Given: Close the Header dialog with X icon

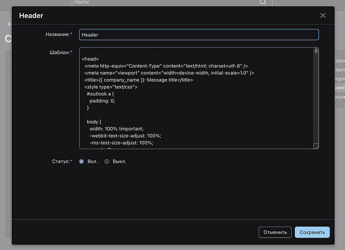Looking at the screenshot, I should (x=322, y=15).
